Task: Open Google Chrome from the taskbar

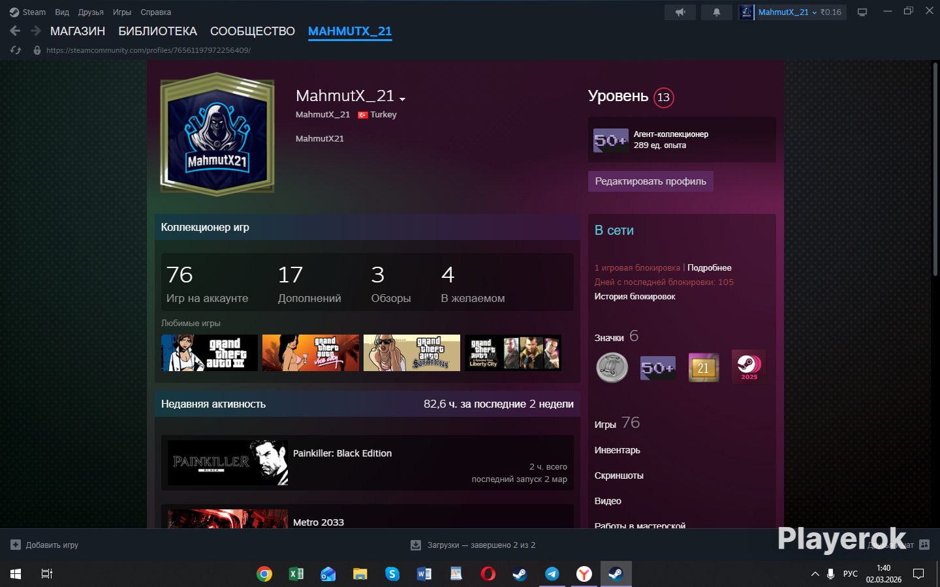Action: click(x=264, y=574)
